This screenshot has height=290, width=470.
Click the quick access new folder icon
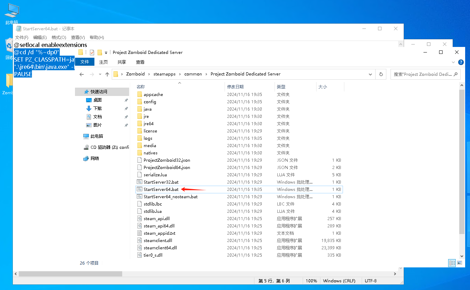(100, 53)
